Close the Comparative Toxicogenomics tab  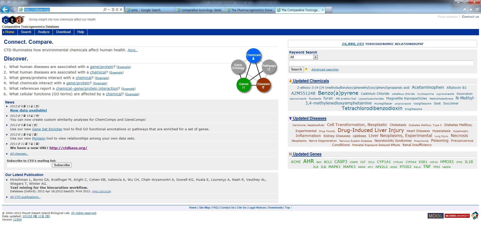pyautogui.click(x=322, y=10)
